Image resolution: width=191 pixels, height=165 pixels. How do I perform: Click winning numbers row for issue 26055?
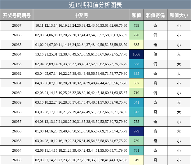[81, 141]
